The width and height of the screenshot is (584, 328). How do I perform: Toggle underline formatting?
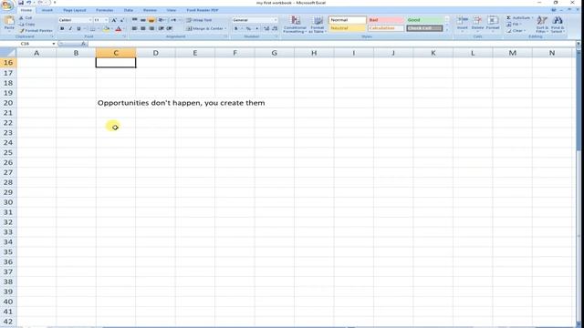pyautogui.click(x=78, y=28)
